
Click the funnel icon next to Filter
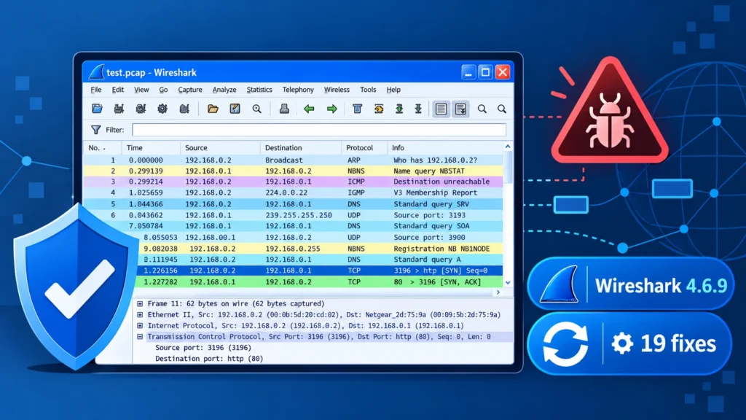[x=95, y=130]
